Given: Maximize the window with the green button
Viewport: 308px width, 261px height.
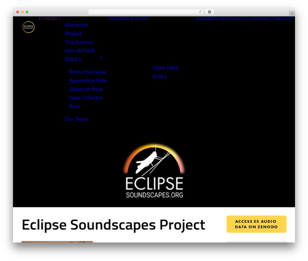Looking at the screenshot, I should click(27, 12).
